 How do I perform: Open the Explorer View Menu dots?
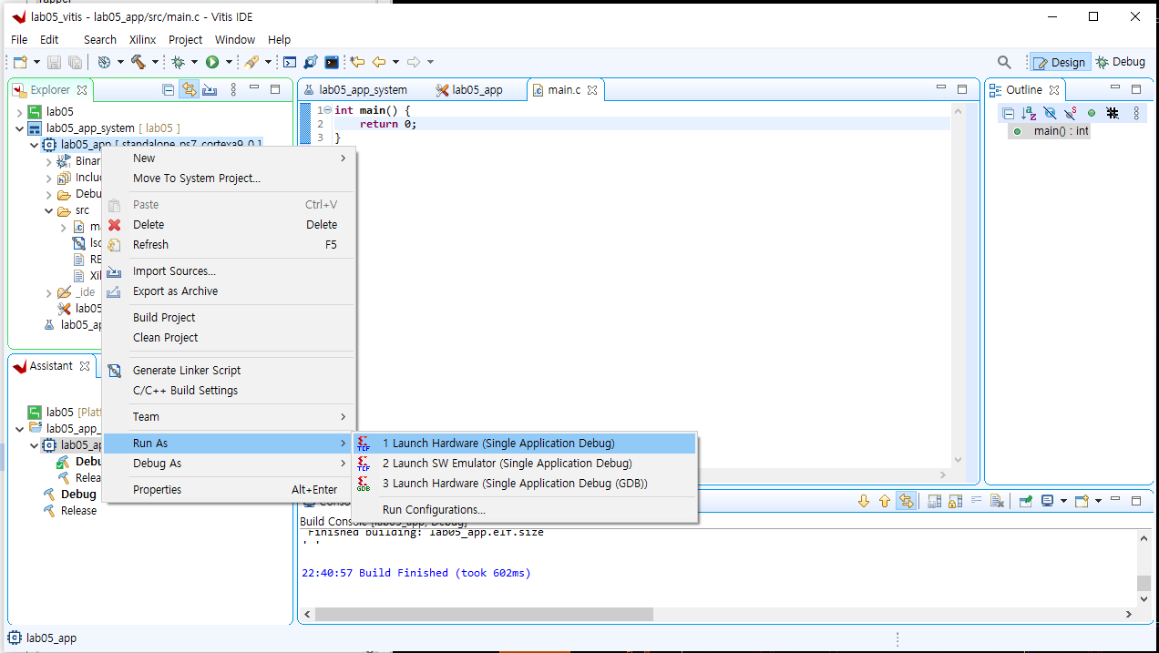click(233, 89)
